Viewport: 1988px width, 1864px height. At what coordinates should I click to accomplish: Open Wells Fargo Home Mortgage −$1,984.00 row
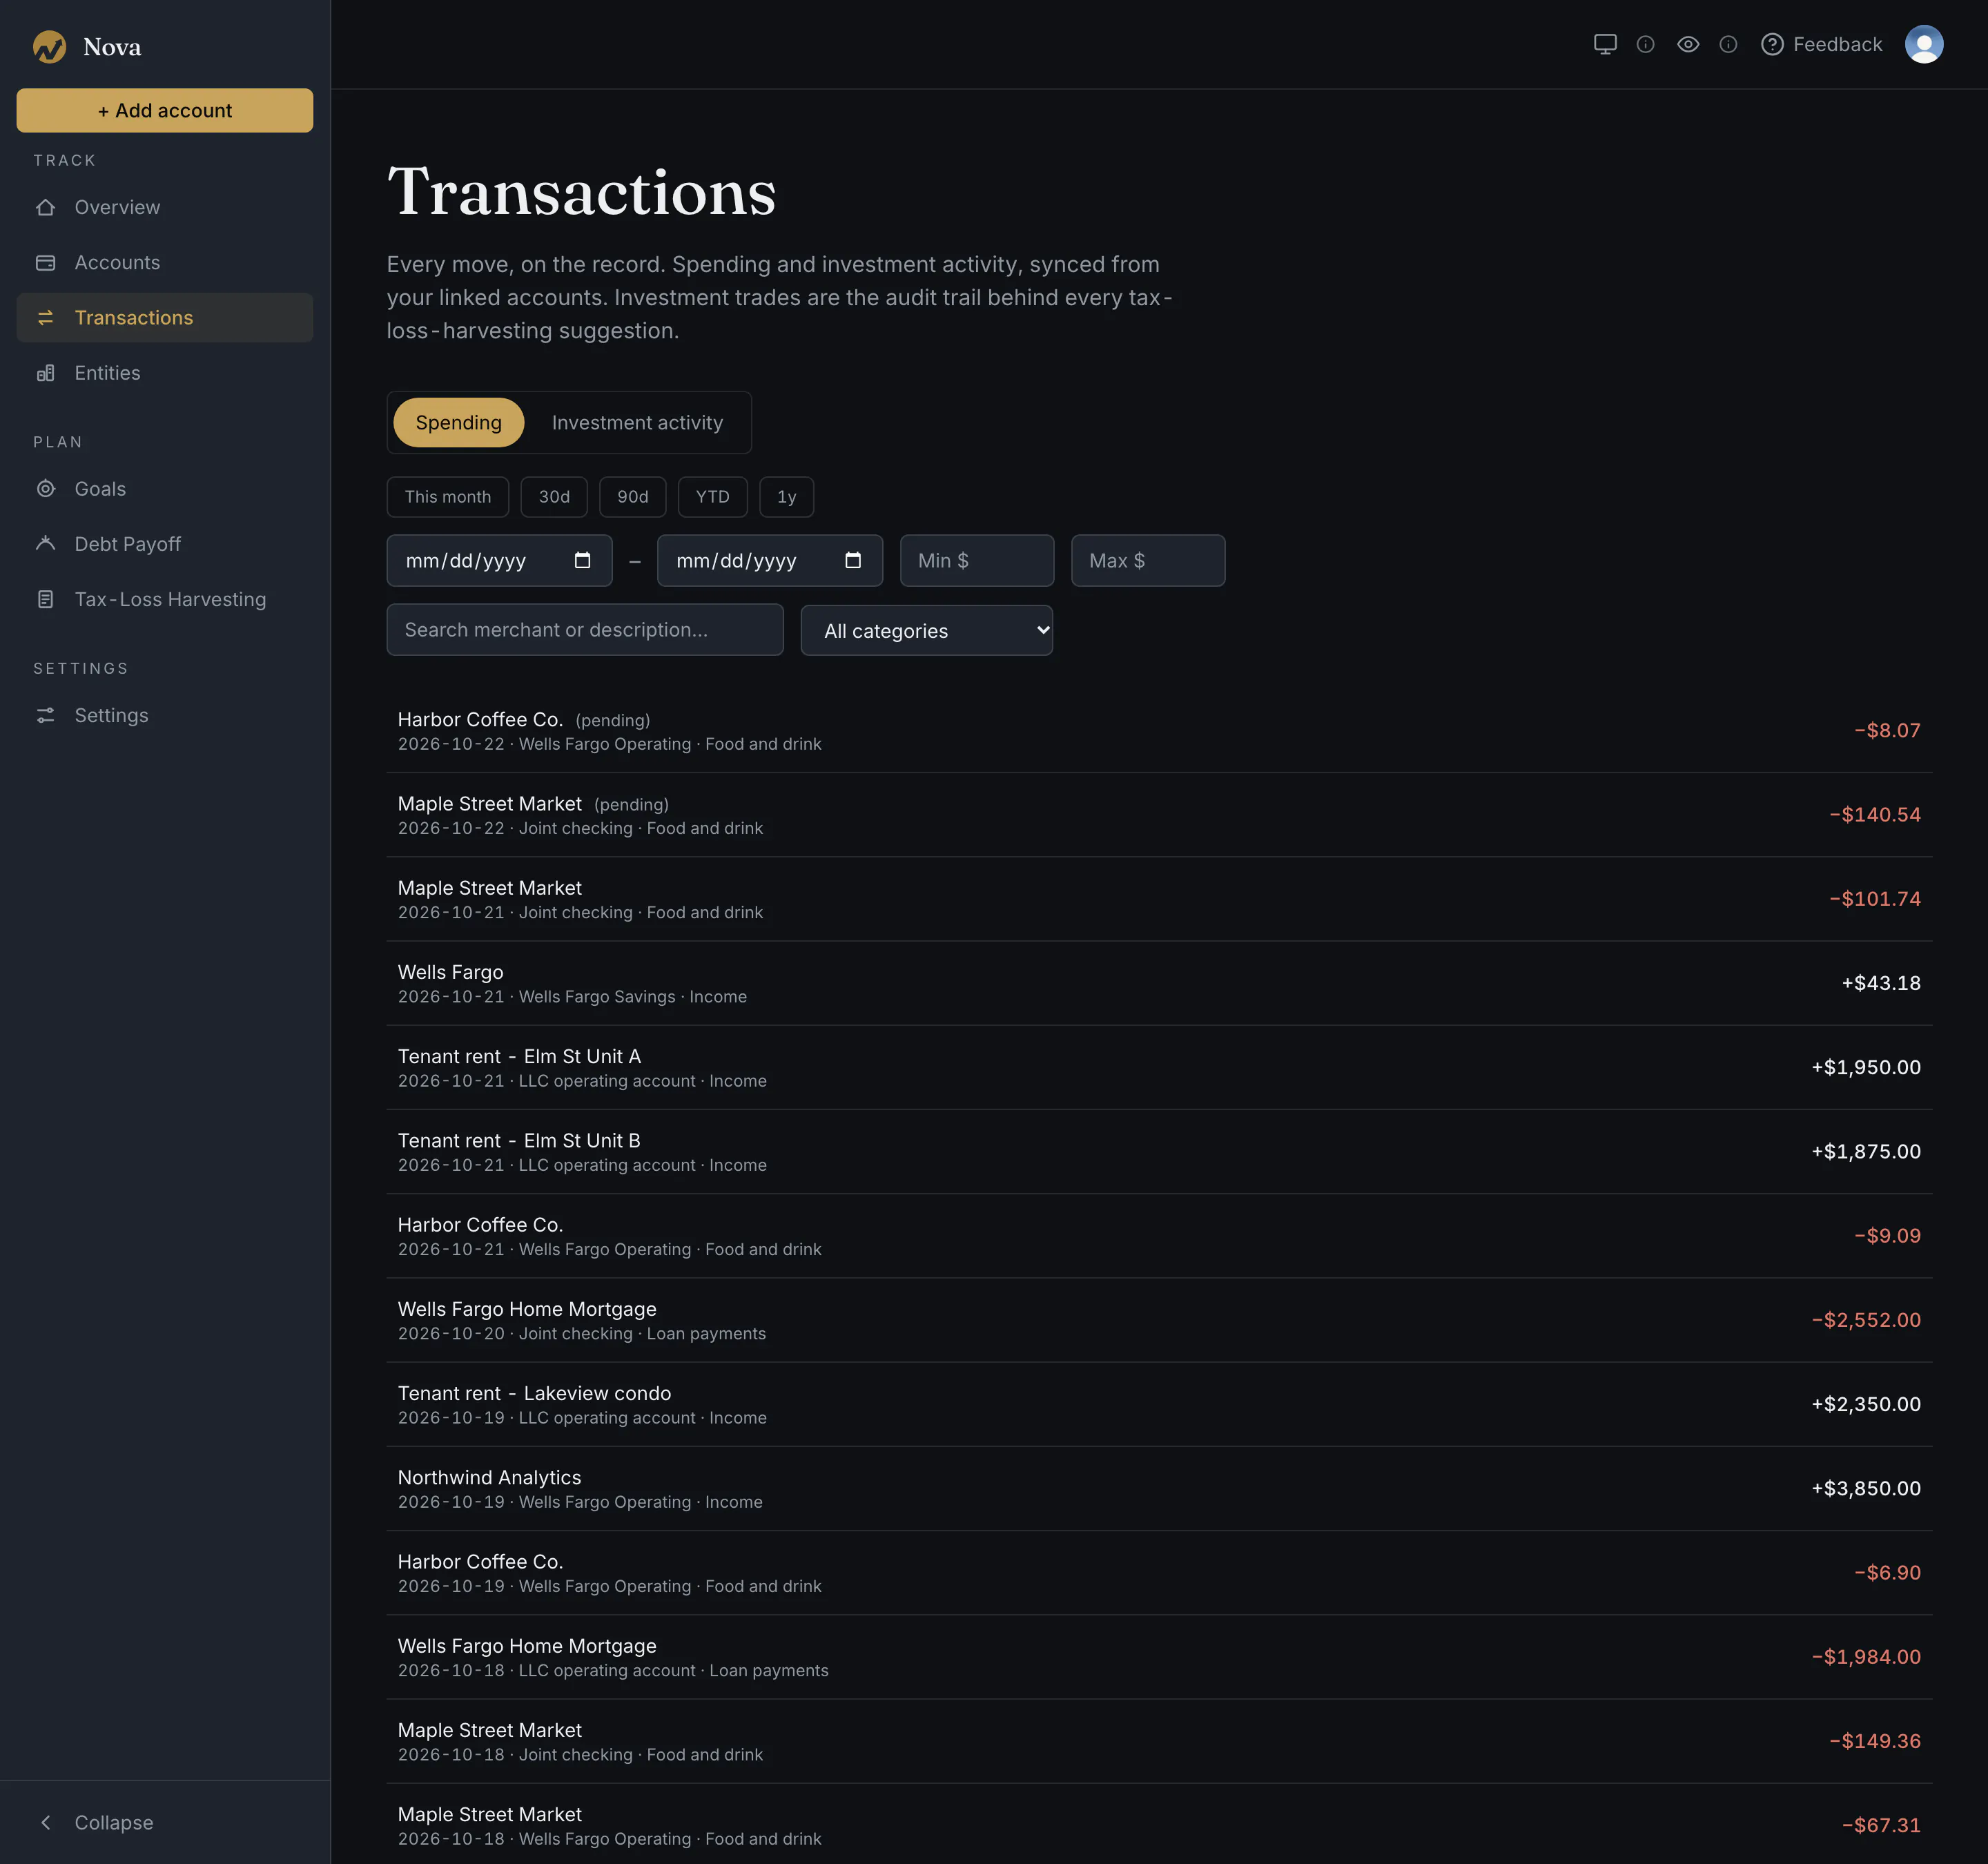pos(1159,1657)
